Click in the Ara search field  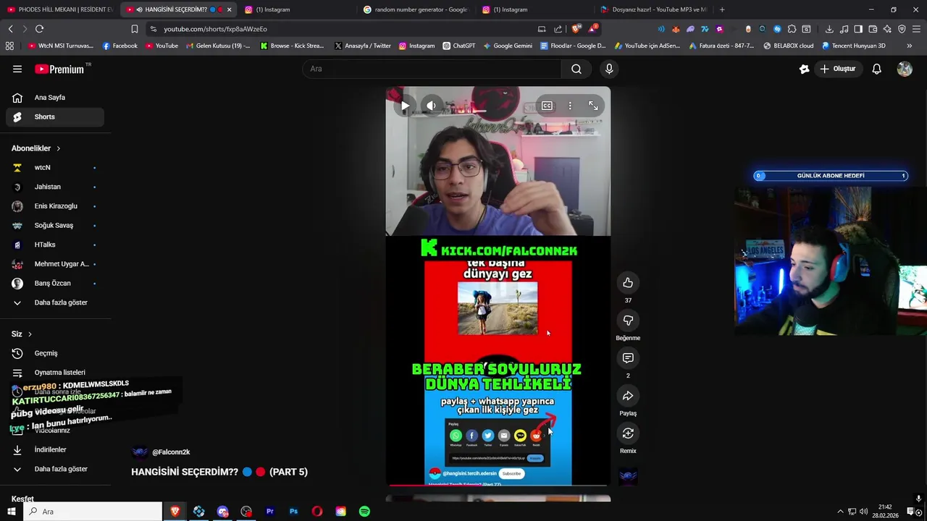(x=432, y=69)
